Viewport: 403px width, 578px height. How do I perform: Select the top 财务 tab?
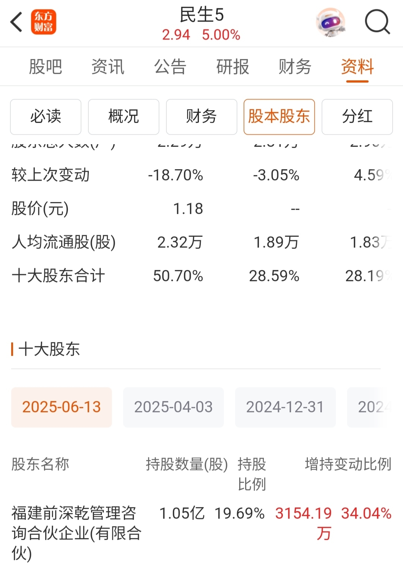point(295,67)
